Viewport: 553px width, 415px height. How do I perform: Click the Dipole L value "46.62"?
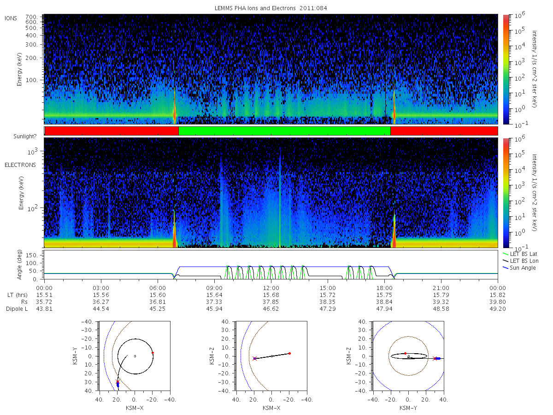coord(271,309)
